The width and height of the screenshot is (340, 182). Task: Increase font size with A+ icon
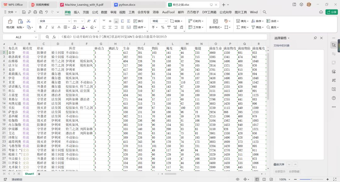point(89,21)
